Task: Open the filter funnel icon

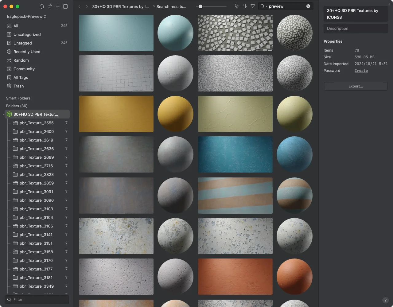Action: coord(253,6)
